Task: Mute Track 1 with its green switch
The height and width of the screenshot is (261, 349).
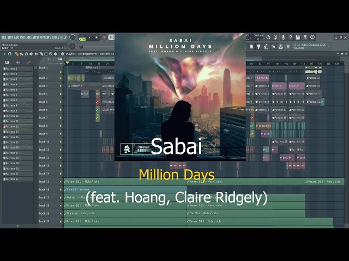Action: click(x=61, y=72)
